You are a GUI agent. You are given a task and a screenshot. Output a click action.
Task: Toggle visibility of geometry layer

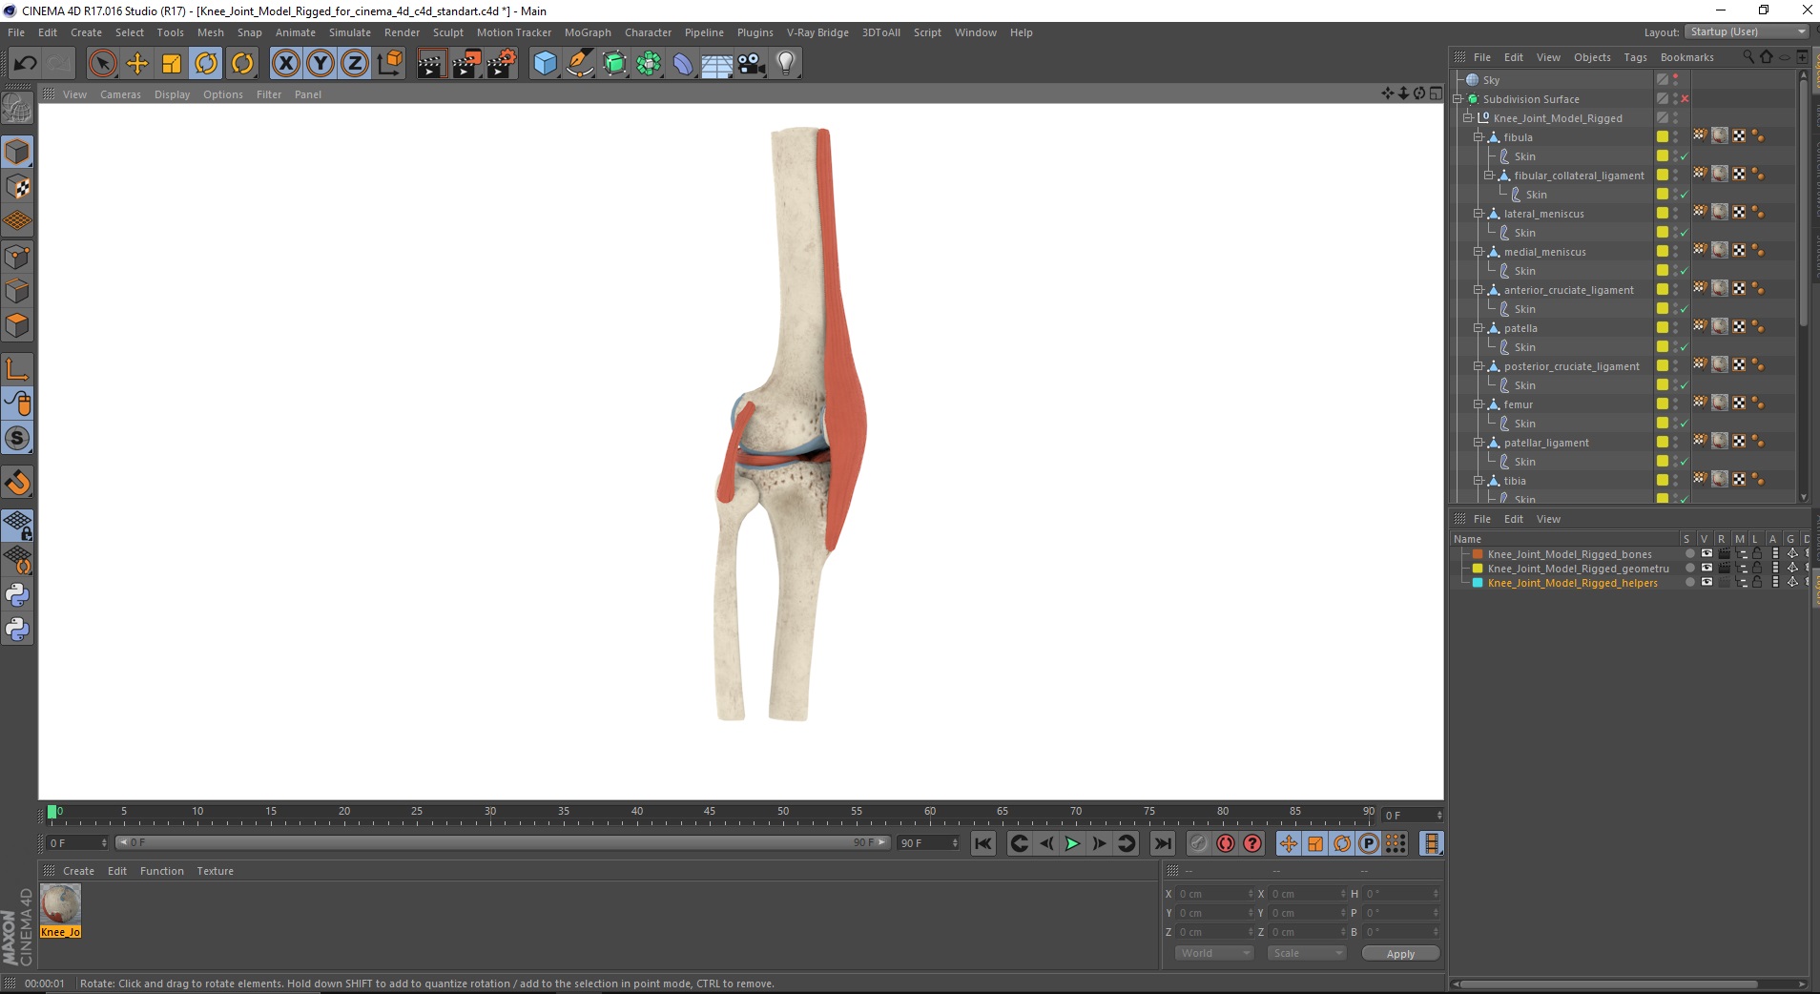click(1706, 568)
